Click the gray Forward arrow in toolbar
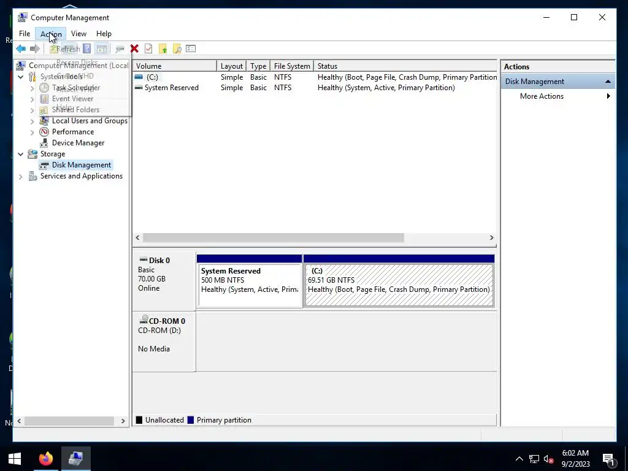This screenshot has height=471, width=628. tap(35, 49)
